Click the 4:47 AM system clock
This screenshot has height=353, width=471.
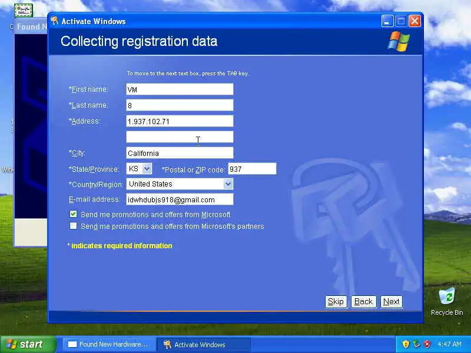pos(449,344)
